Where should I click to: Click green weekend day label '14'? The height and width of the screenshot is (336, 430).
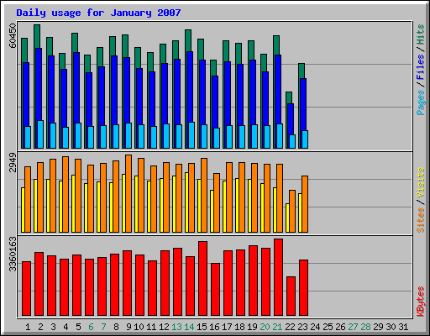coord(189,327)
